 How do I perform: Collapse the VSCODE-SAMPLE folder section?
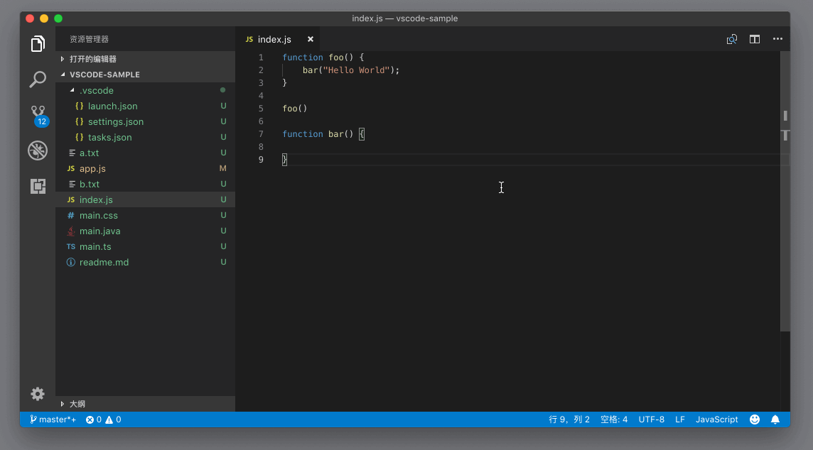point(104,75)
